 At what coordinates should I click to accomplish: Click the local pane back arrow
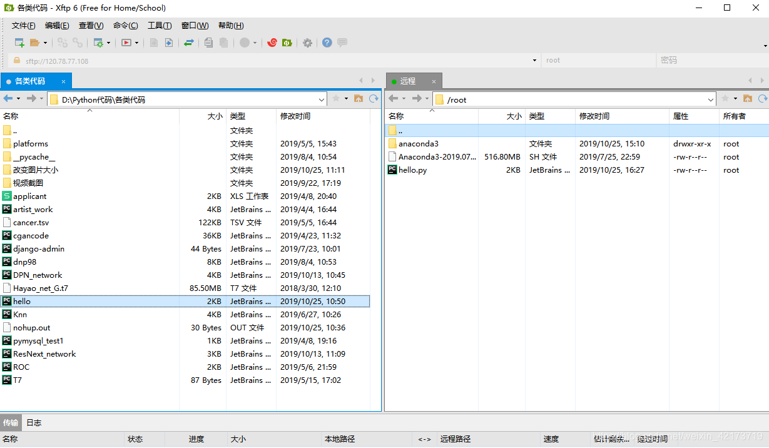pyautogui.click(x=8, y=99)
